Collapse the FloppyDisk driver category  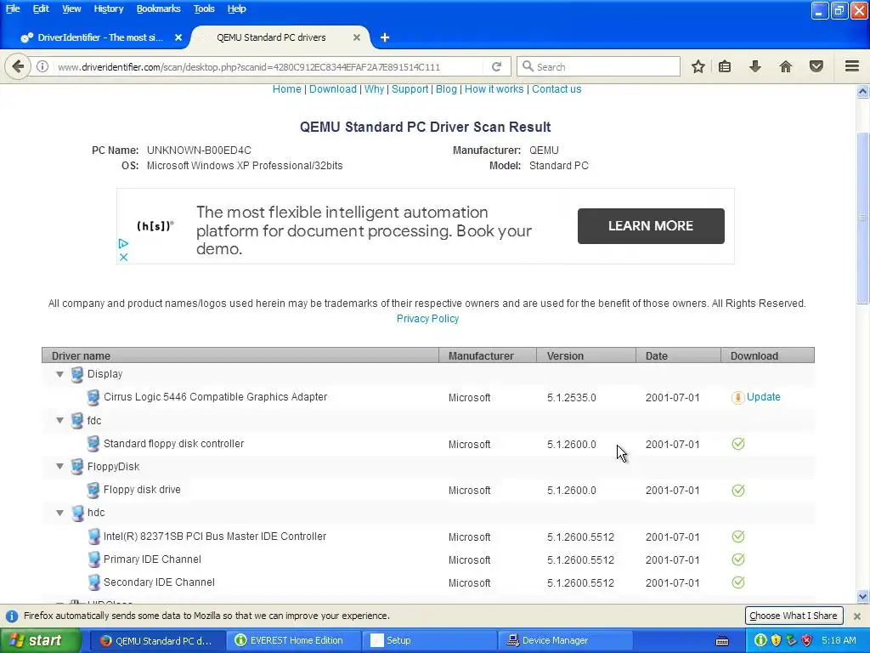(59, 467)
